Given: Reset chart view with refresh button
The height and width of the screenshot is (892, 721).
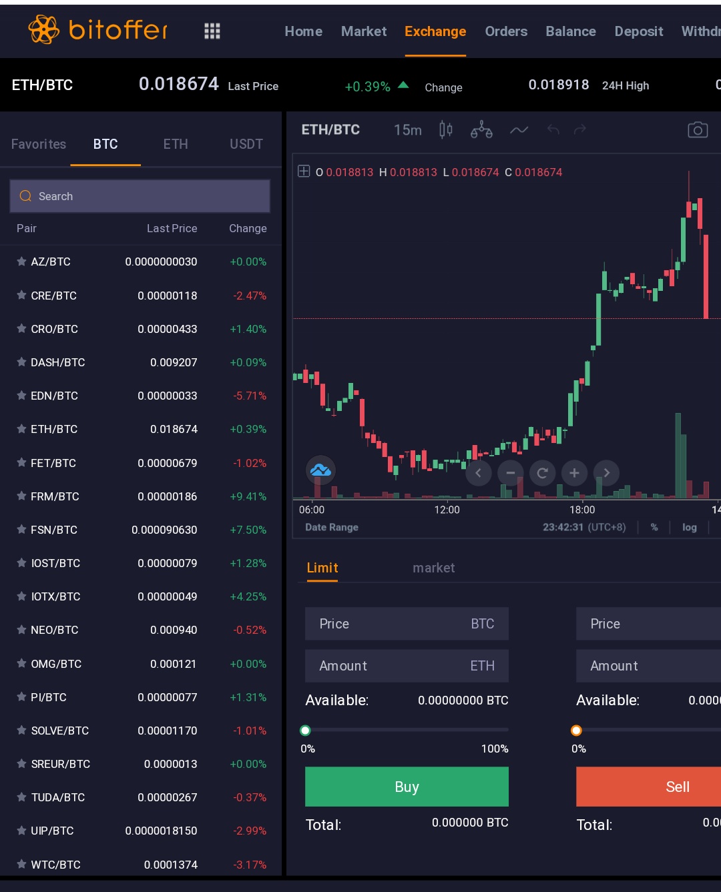Looking at the screenshot, I should coord(542,473).
